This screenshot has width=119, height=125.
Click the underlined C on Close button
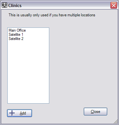92,112
